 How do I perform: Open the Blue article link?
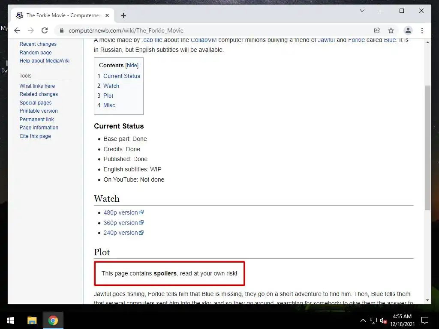click(390, 40)
